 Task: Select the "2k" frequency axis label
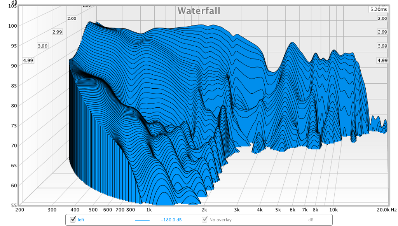point(204,210)
